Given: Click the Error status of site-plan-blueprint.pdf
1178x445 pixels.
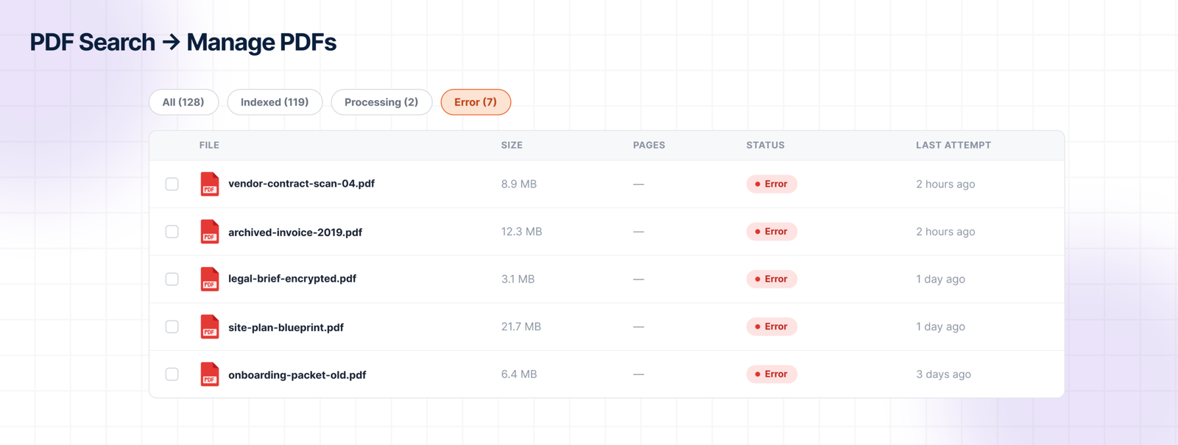Looking at the screenshot, I should point(772,327).
